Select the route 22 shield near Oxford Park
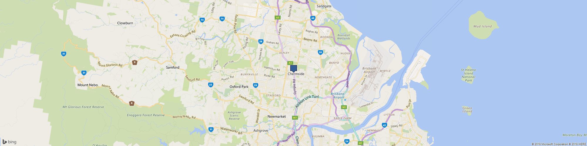This screenshot has height=146, width=587. [x=210, y=85]
